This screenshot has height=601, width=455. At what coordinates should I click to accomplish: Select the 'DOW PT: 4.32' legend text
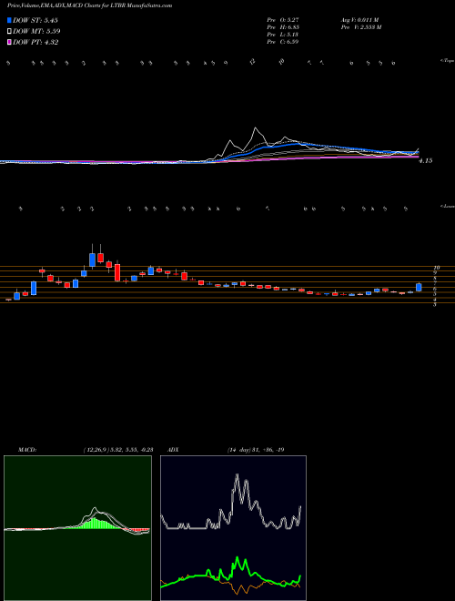tap(35, 42)
